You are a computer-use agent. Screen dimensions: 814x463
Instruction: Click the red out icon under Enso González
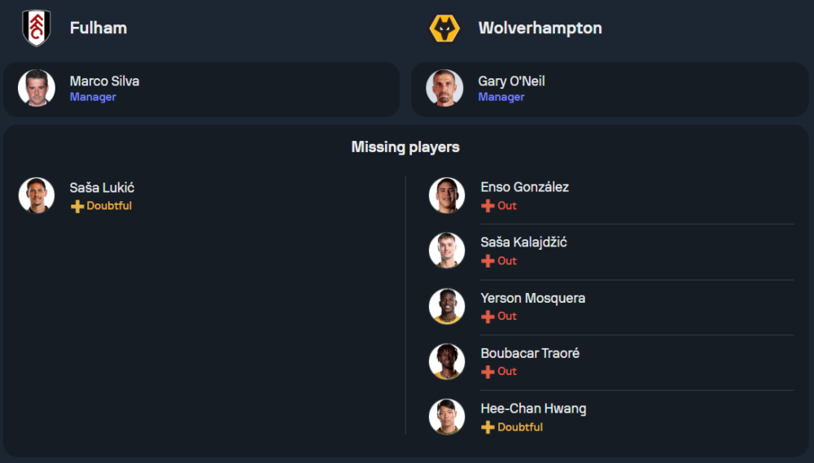click(488, 206)
